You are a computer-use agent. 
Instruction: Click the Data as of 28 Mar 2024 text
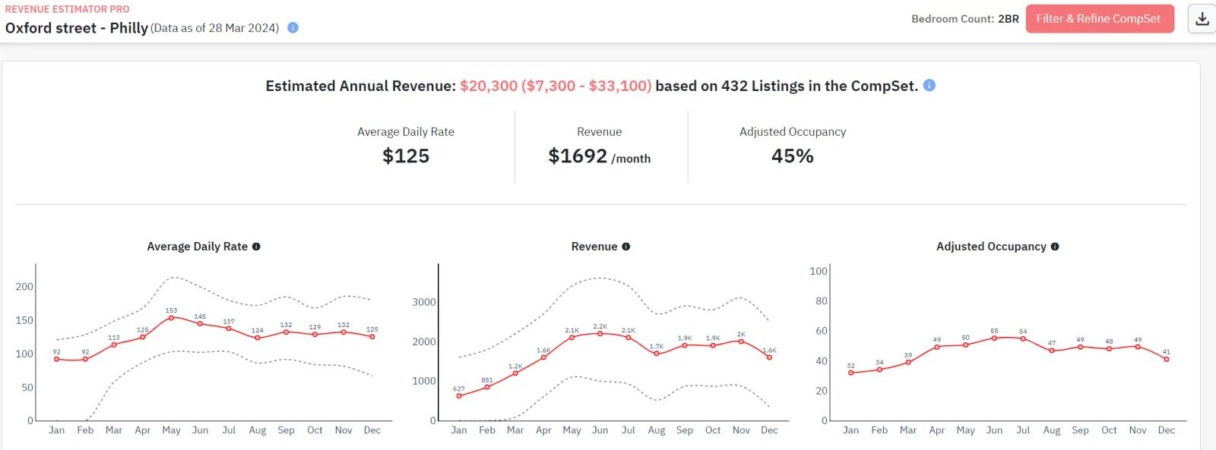click(x=215, y=28)
